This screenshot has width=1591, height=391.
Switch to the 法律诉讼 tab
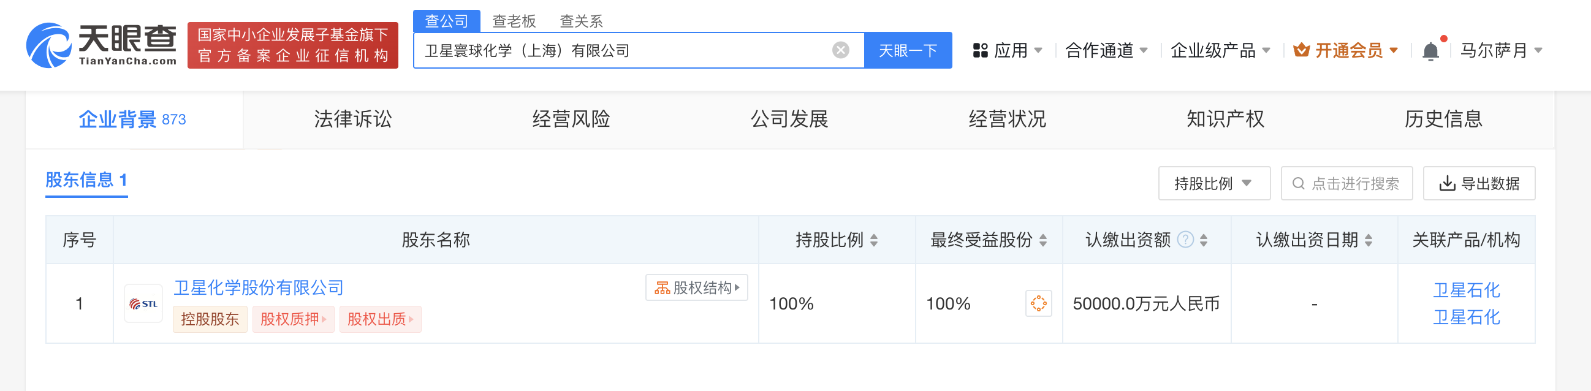click(352, 120)
